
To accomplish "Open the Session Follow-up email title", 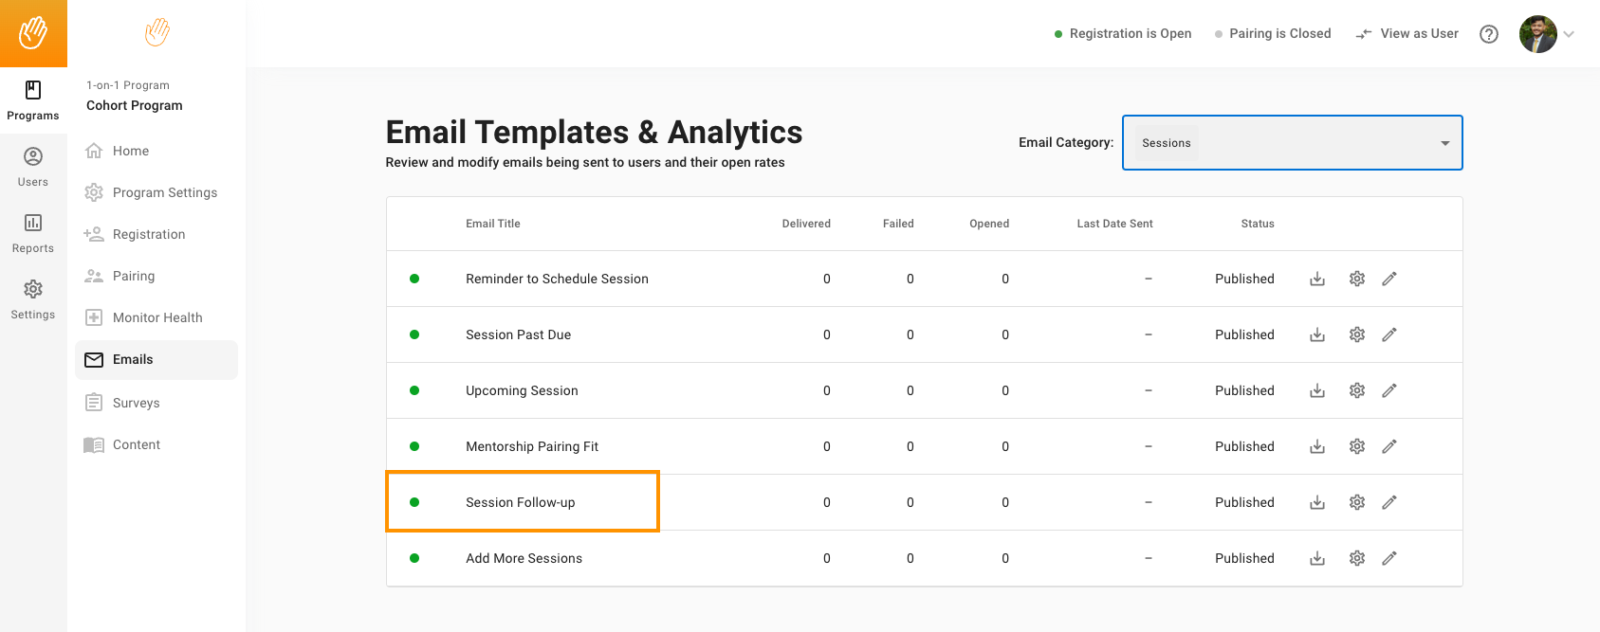I will pos(520,502).
